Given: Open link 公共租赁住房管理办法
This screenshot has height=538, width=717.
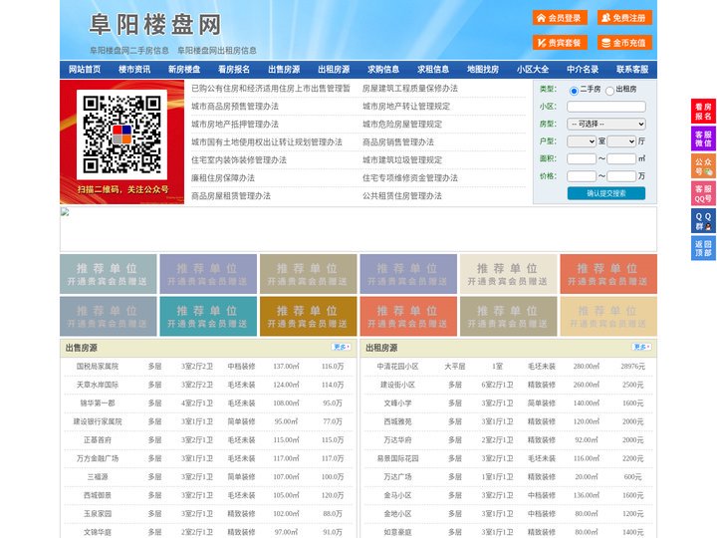Looking at the screenshot, I should 402,196.
